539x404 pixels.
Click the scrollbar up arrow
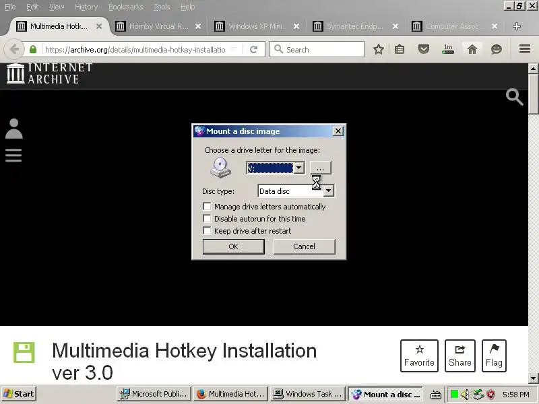[x=533, y=69]
